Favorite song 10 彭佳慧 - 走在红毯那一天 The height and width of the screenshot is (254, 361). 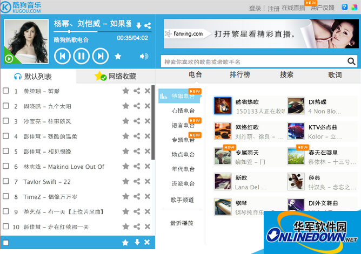pos(125,226)
